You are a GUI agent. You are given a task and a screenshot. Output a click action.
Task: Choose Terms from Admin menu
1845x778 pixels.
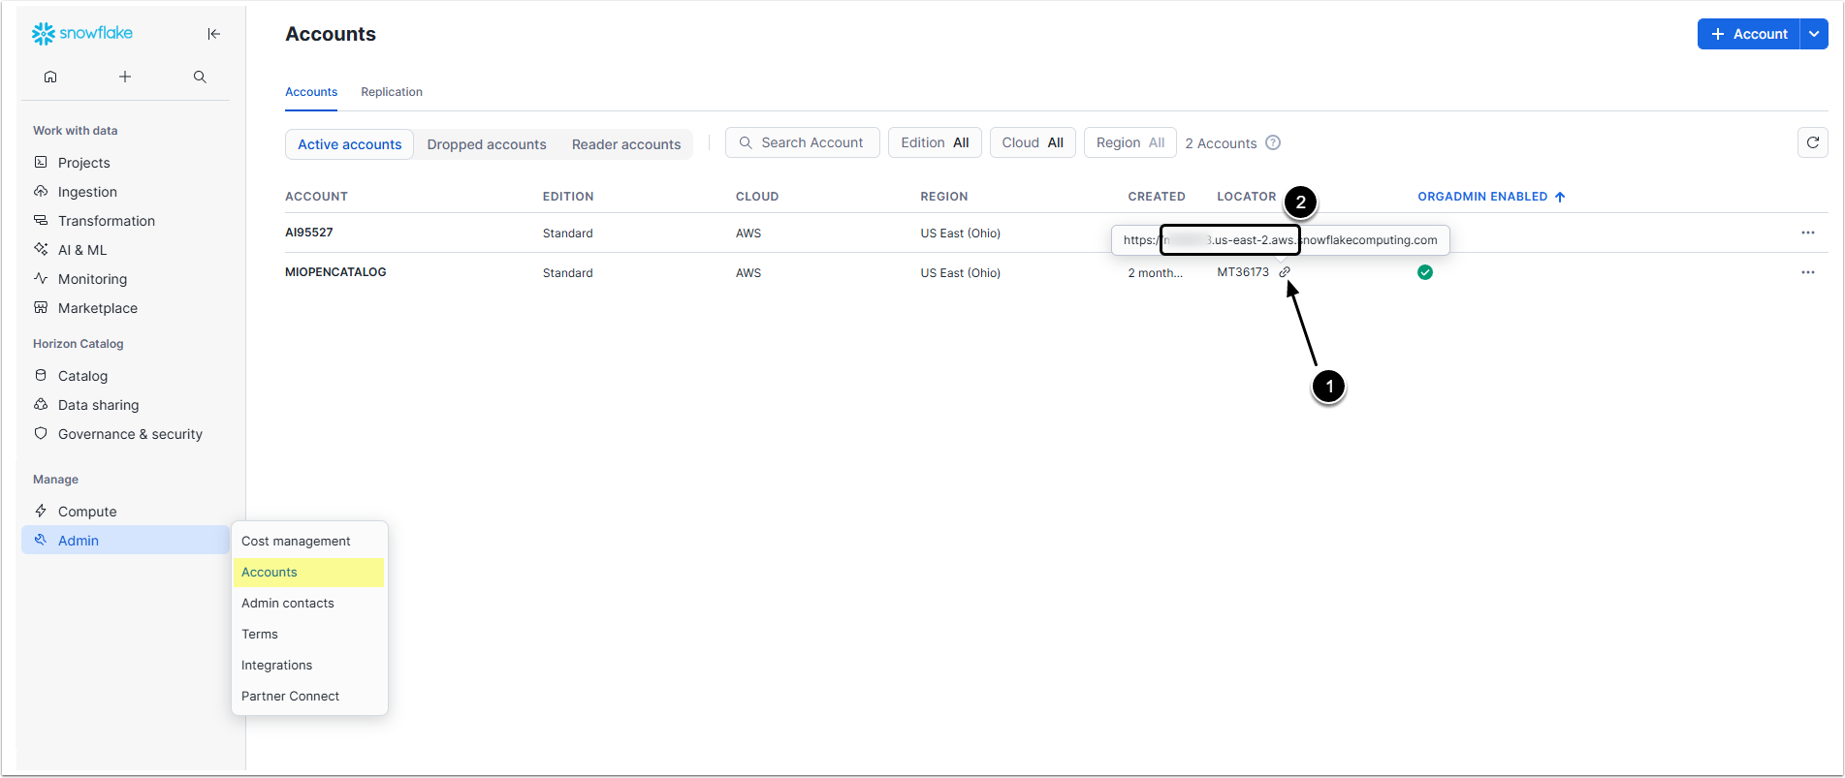(x=309, y=635)
